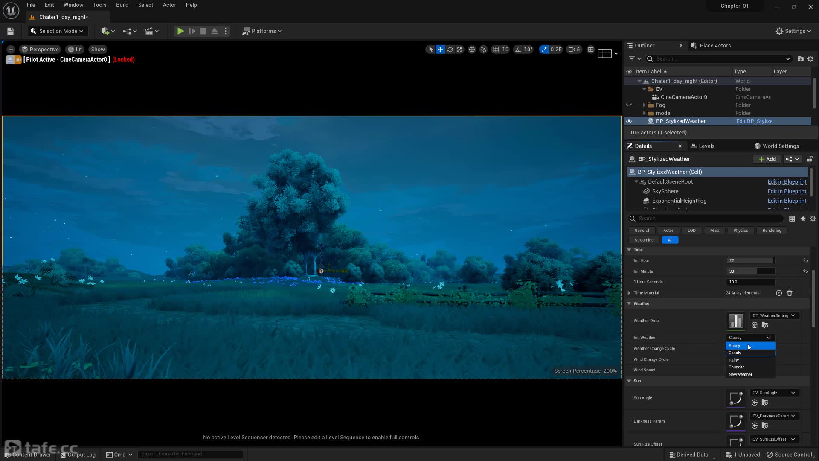Image resolution: width=819 pixels, height=461 pixels.
Task: Create a new folder in the Outliner
Action: (801, 59)
